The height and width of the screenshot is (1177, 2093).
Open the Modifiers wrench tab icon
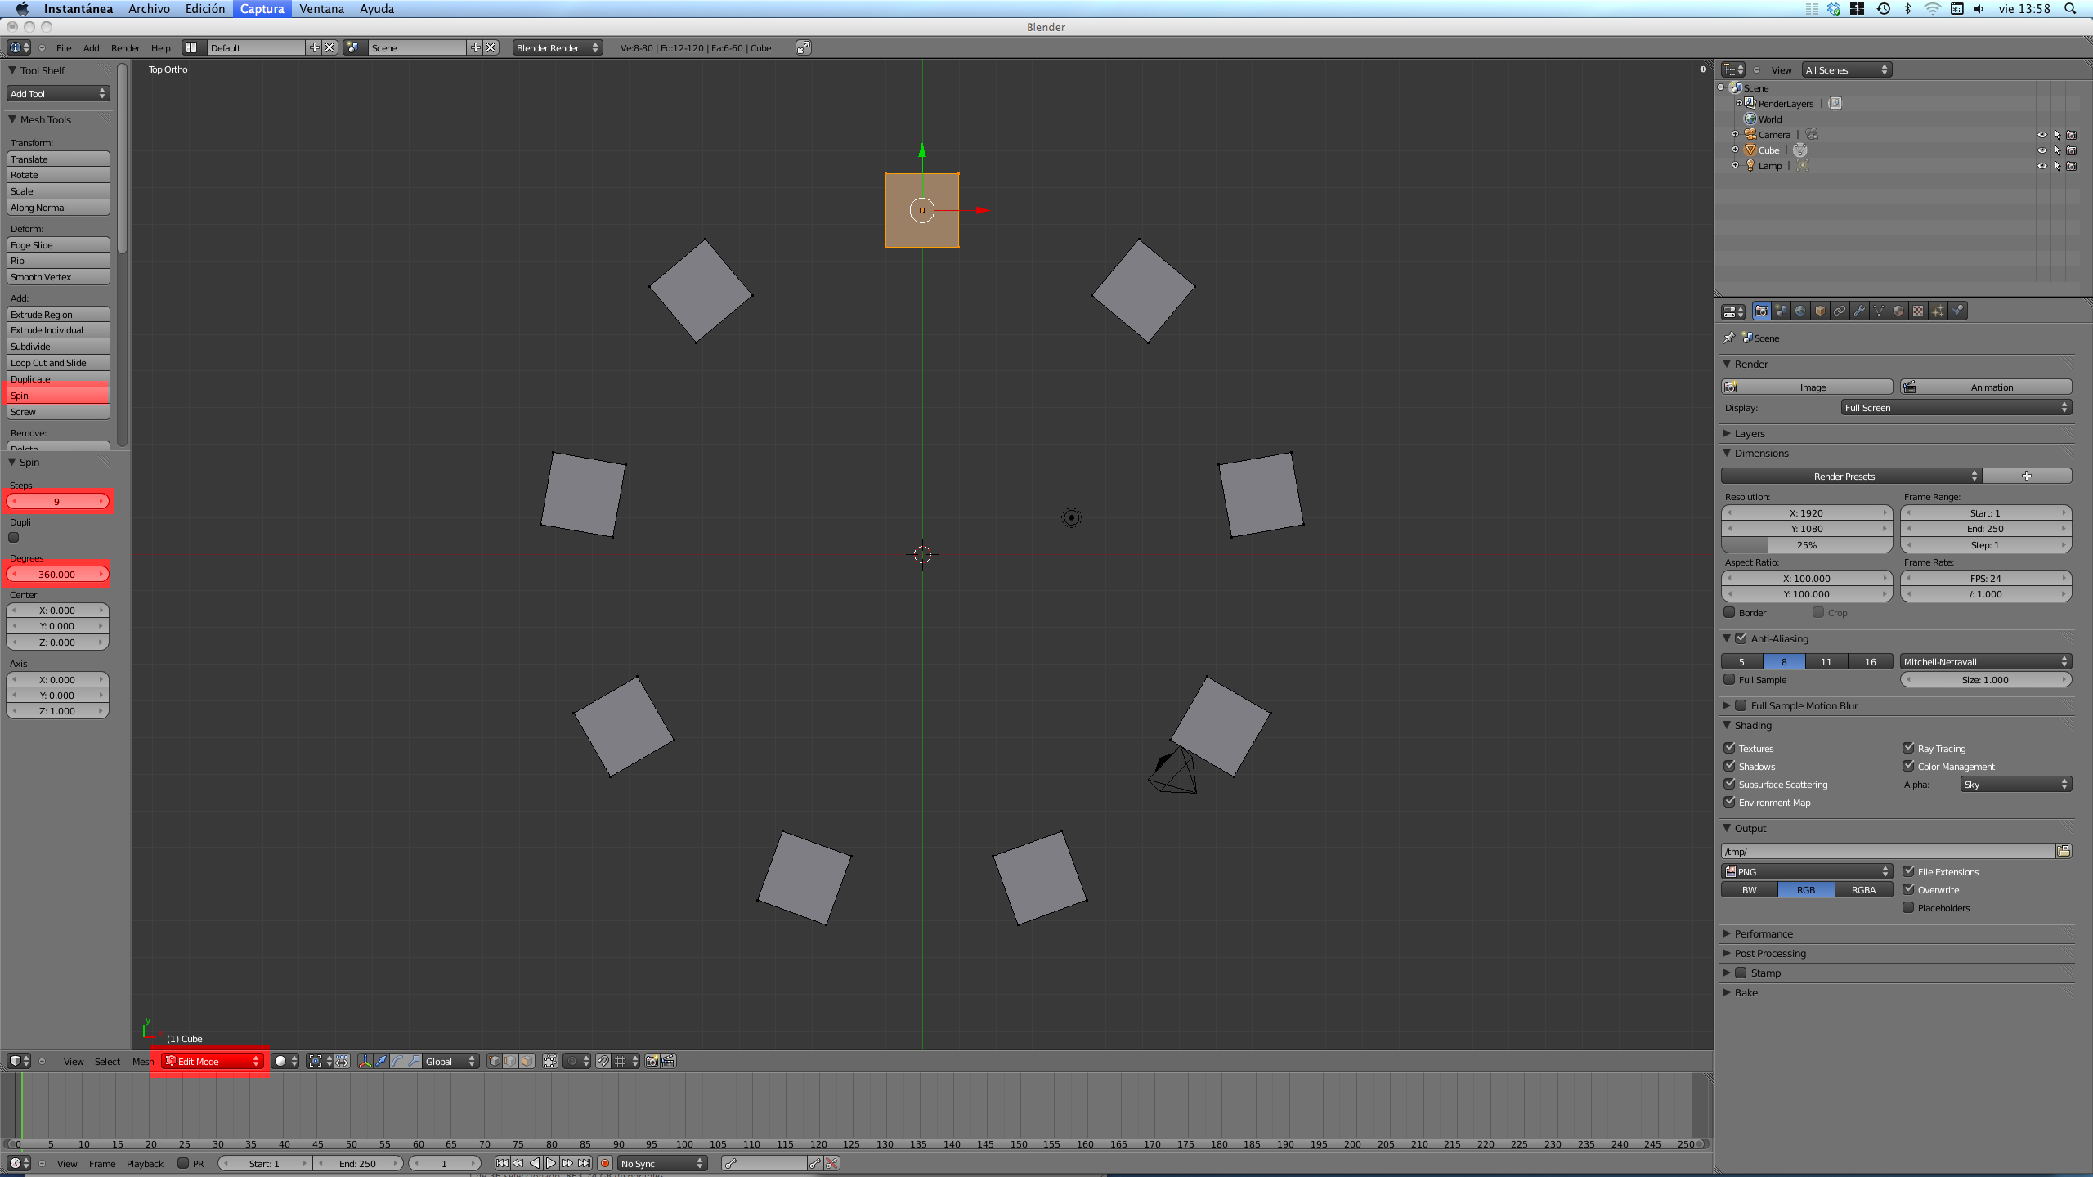1859,311
